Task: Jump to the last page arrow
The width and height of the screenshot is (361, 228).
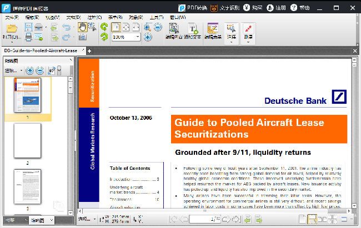Action: pos(237,219)
